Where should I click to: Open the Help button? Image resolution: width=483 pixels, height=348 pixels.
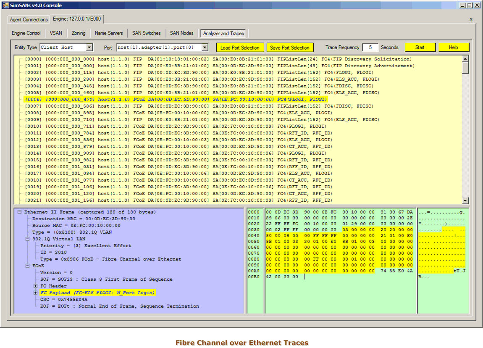pyautogui.click(x=453, y=47)
